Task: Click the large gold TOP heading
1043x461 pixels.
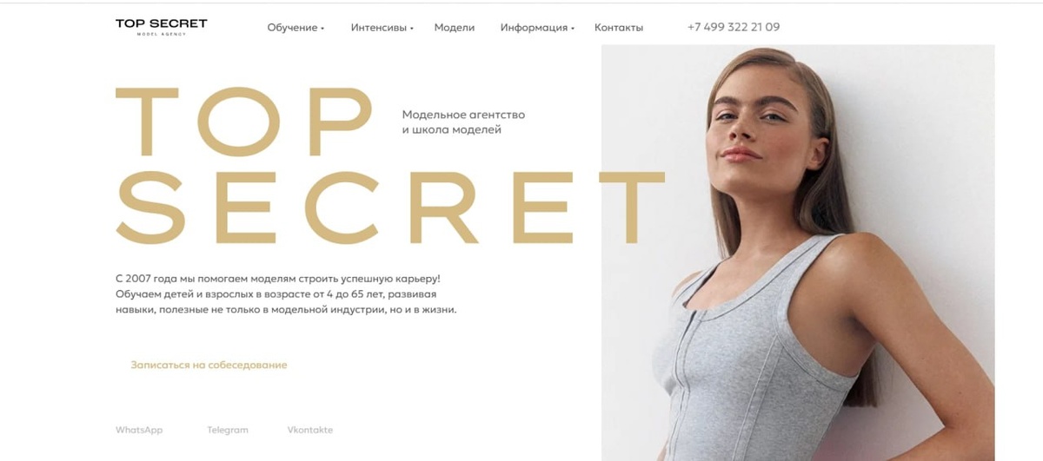Action: click(244, 122)
